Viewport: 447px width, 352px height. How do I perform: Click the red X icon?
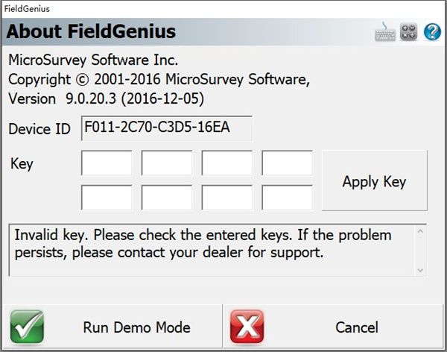(247, 327)
